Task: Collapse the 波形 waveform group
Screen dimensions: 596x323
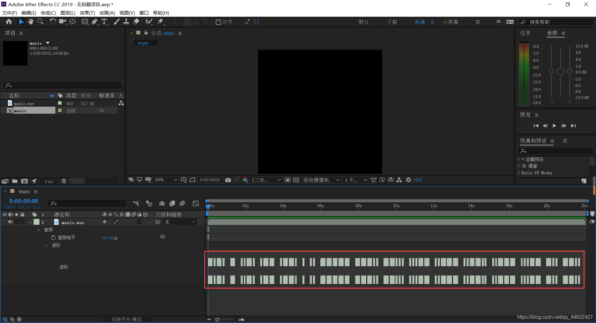Action: pos(46,246)
